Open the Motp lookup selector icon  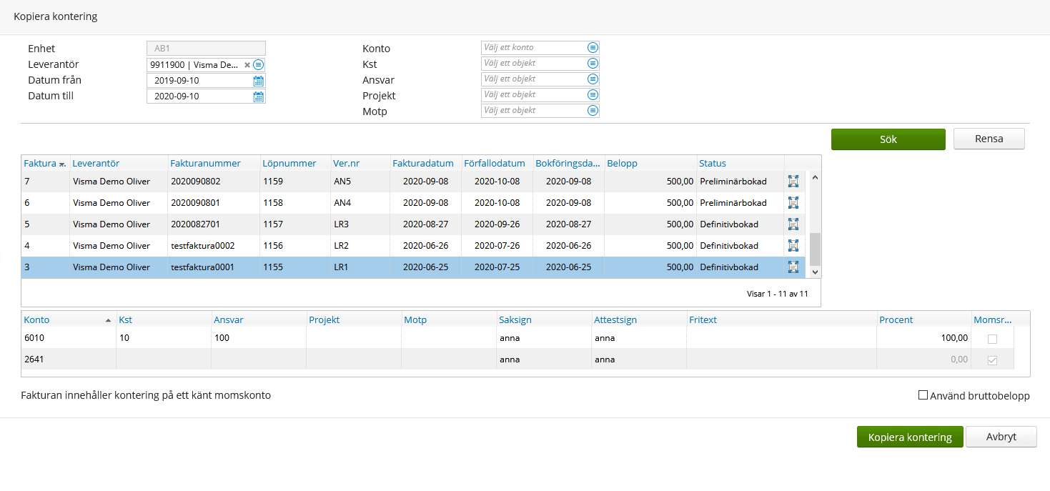(592, 110)
